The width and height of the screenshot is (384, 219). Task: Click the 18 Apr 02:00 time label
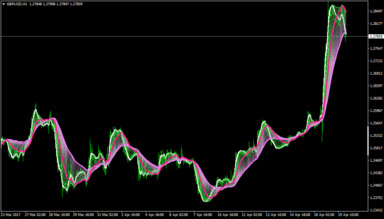pyautogui.click(x=325, y=215)
